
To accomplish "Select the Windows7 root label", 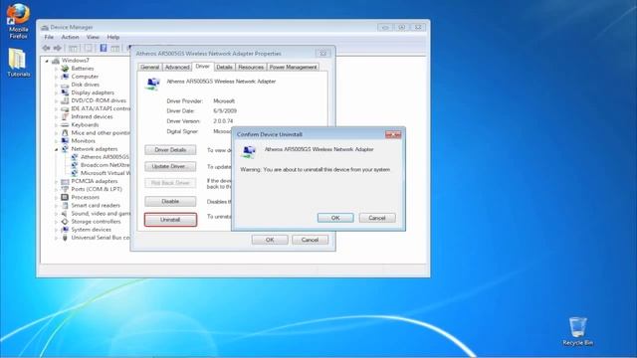I will click(76, 61).
